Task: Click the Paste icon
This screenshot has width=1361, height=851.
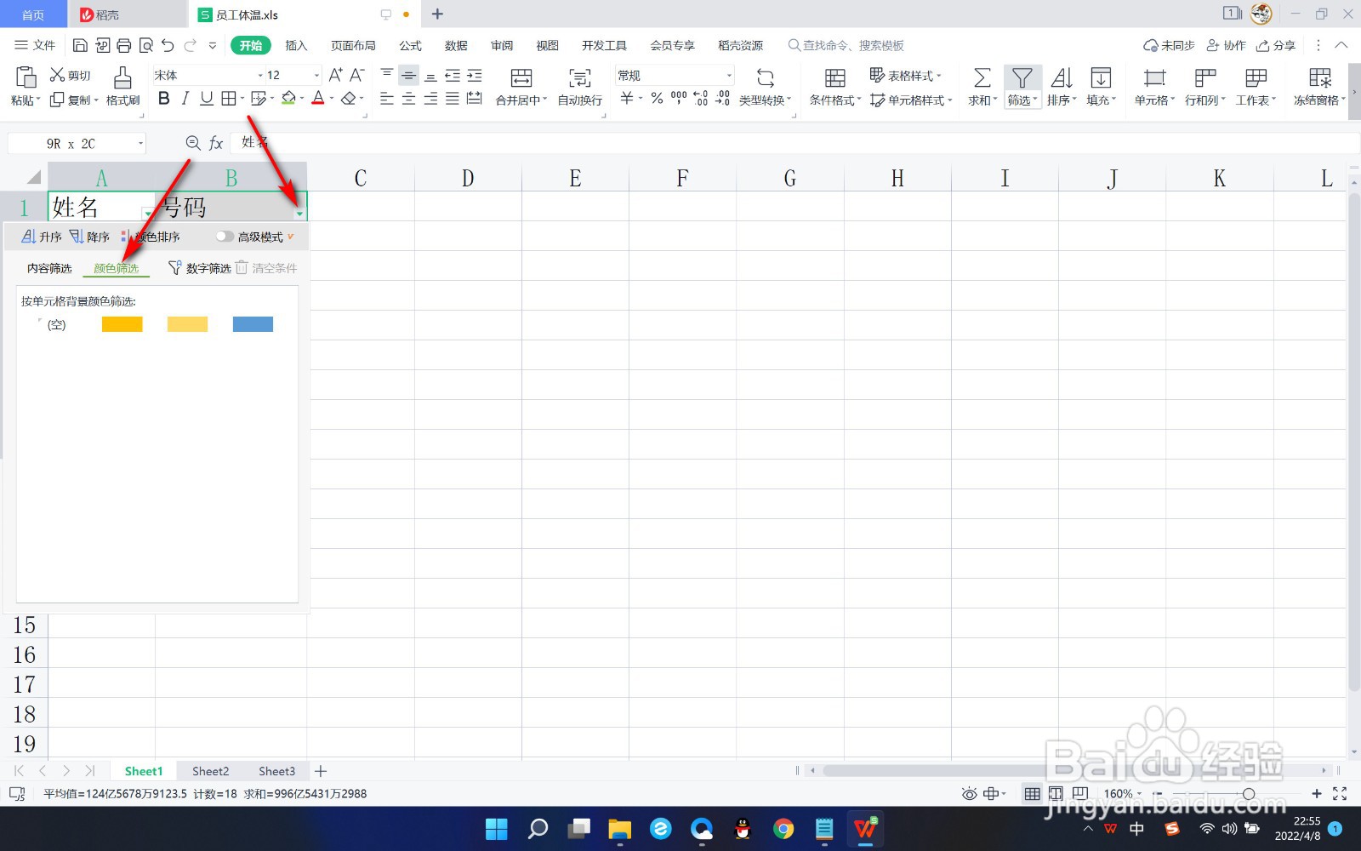Action: coord(26,77)
